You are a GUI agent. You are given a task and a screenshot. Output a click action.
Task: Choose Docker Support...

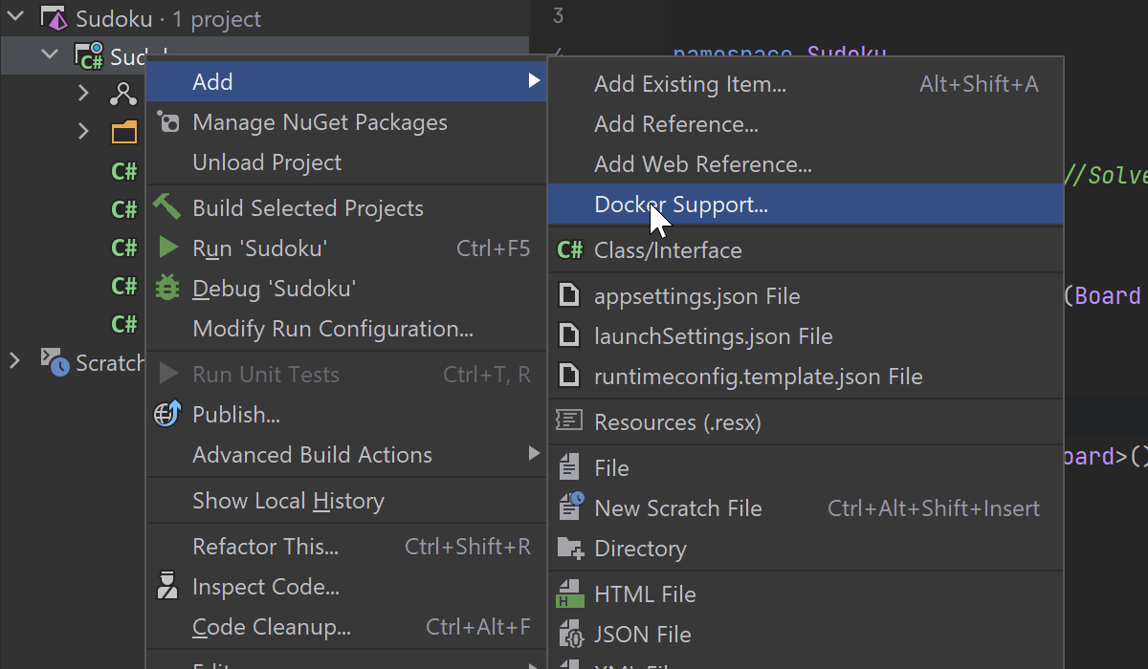click(x=806, y=205)
